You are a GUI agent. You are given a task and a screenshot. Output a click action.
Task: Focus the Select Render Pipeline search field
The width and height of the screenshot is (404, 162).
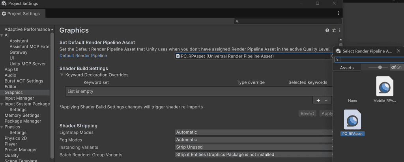369,60
